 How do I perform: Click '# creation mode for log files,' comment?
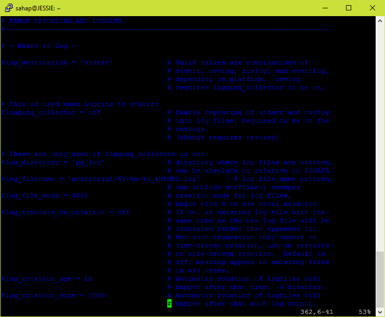pyautogui.click(x=230, y=196)
